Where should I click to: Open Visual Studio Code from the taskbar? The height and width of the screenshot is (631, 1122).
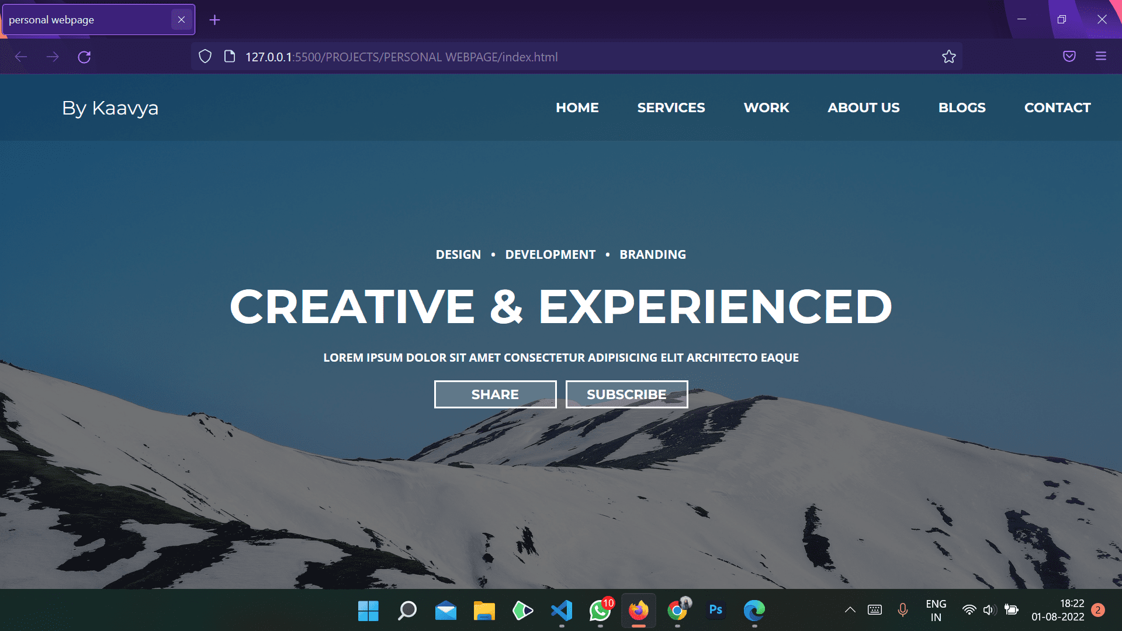[561, 611]
